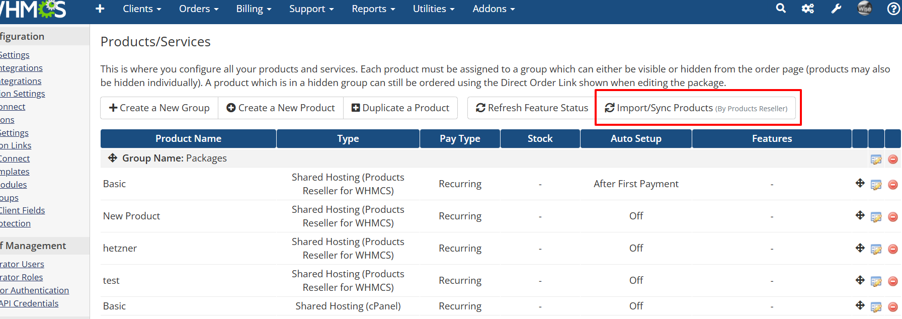Click Create a New Product button
The width and height of the screenshot is (902, 319).
tap(281, 108)
